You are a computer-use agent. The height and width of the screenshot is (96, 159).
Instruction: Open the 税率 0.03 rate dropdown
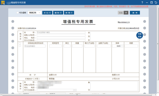tap(118, 46)
